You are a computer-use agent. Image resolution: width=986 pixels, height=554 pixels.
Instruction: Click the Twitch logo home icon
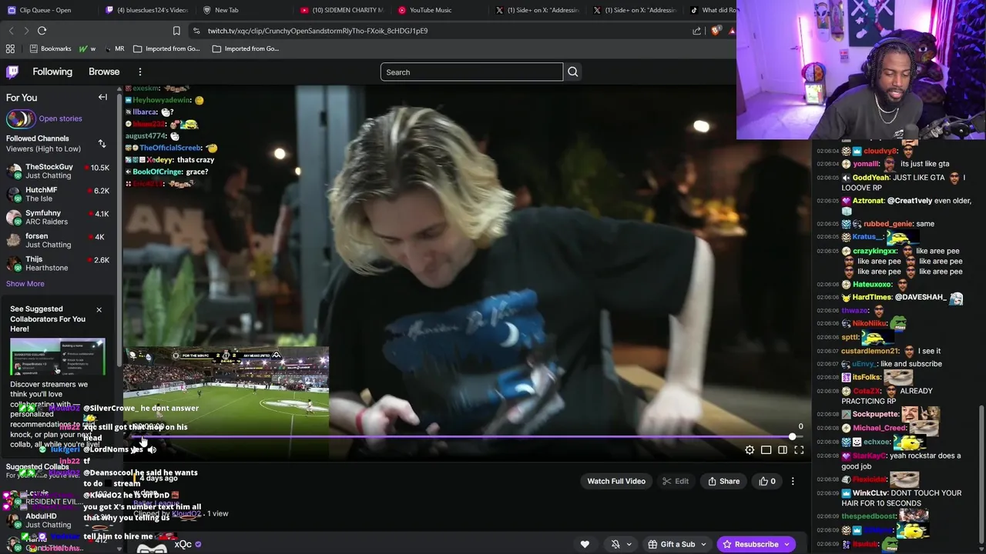pyautogui.click(x=12, y=72)
